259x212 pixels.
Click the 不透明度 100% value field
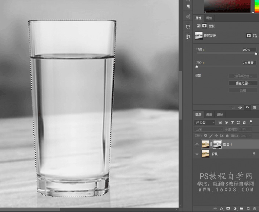tap(244, 129)
